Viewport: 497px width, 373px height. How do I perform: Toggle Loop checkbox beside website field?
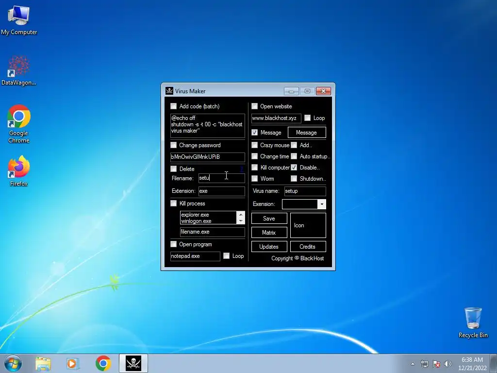click(x=307, y=118)
